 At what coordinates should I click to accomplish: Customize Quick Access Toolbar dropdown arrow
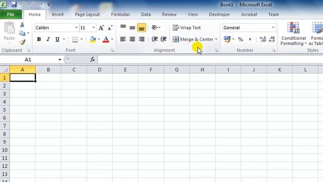(x=48, y=5)
